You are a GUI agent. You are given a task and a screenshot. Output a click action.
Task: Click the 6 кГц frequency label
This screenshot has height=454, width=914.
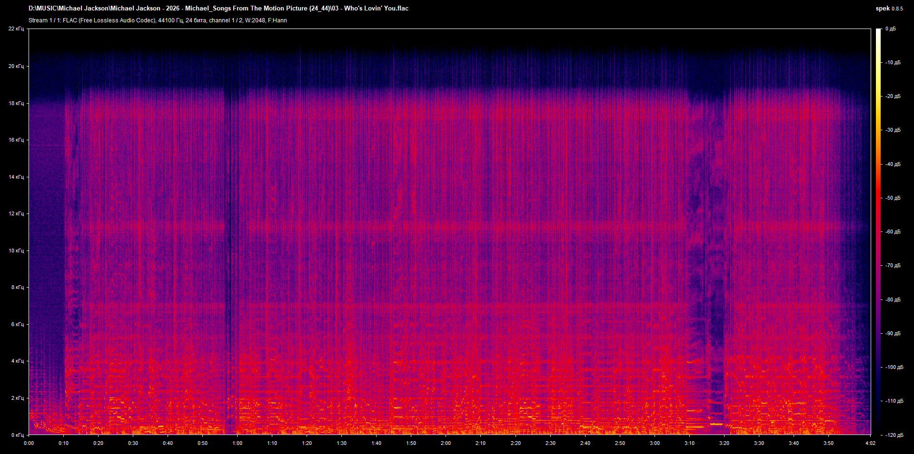coord(18,324)
